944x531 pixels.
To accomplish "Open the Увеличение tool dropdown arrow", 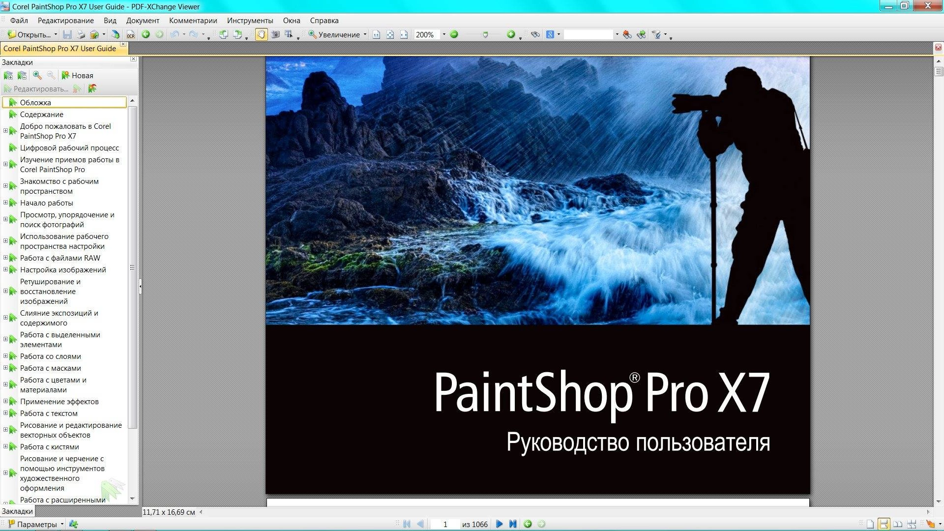I will point(365,34).
